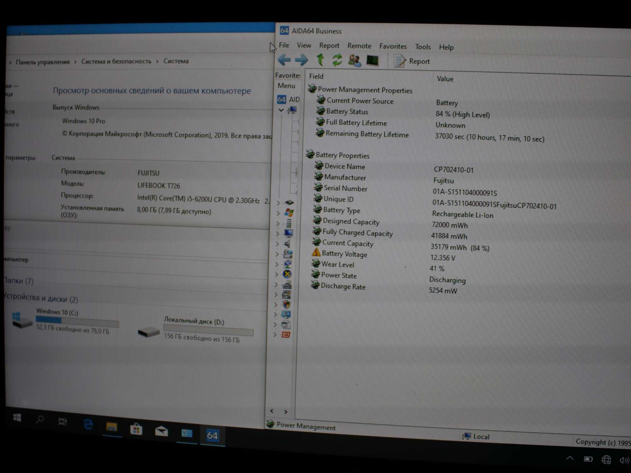Click breadcrumb 'Система и безопасность'
The width and height of the screenshot is (631, 473).
pyautogui.click(x=116, y=61)
